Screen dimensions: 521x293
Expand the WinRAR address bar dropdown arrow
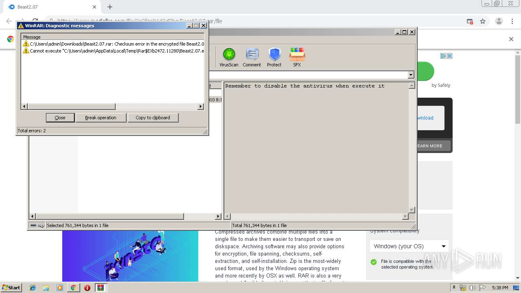coord(411,75)
